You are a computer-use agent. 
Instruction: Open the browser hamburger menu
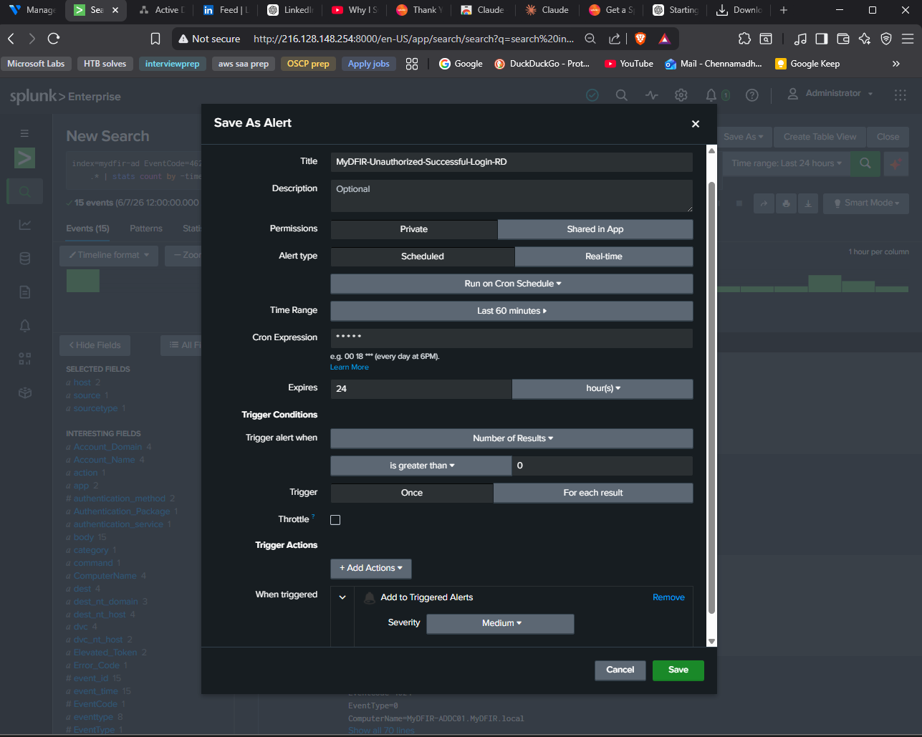pyautogui.click(x=908, y=39)
